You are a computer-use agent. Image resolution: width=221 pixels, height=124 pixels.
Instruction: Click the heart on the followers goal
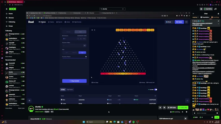click(185, 119)
